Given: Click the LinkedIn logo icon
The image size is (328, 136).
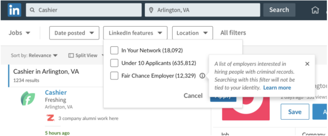Looking at the screenshot, I should coord(14,10).
